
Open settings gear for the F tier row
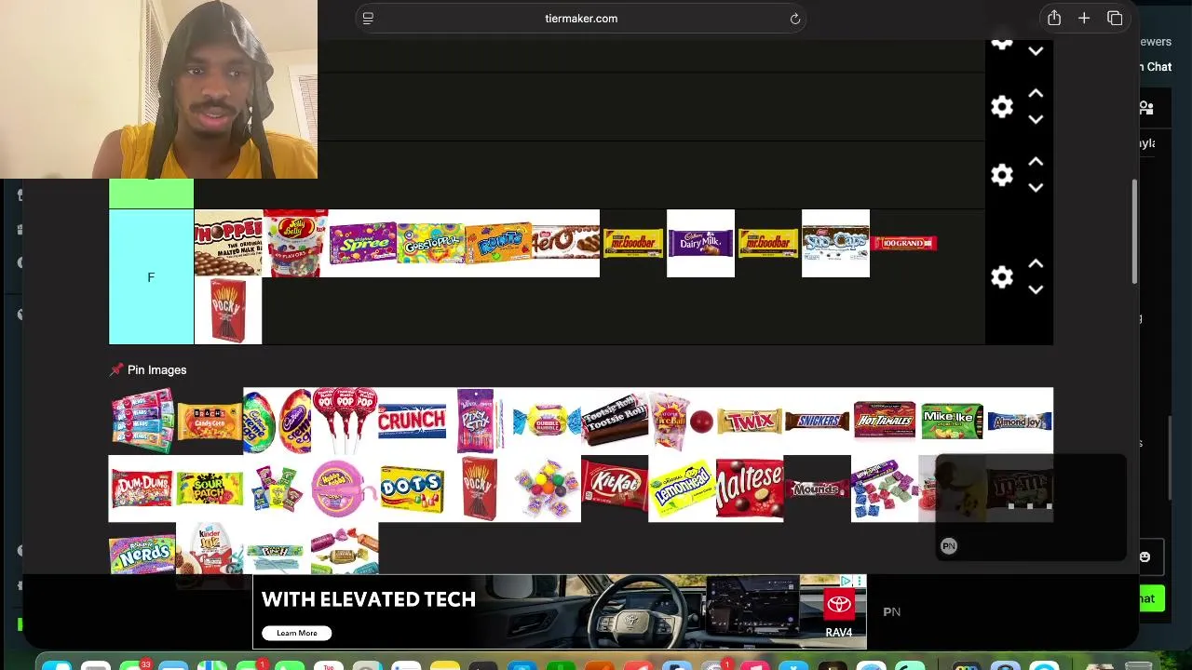click(1002, 277)
